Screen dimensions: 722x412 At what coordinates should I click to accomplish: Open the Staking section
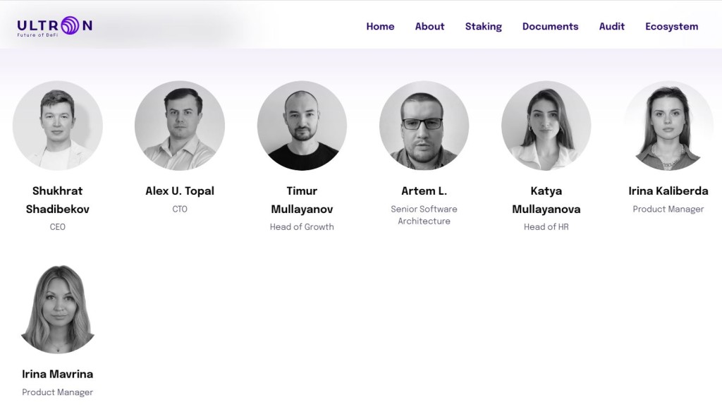click(x=484, y=27)
